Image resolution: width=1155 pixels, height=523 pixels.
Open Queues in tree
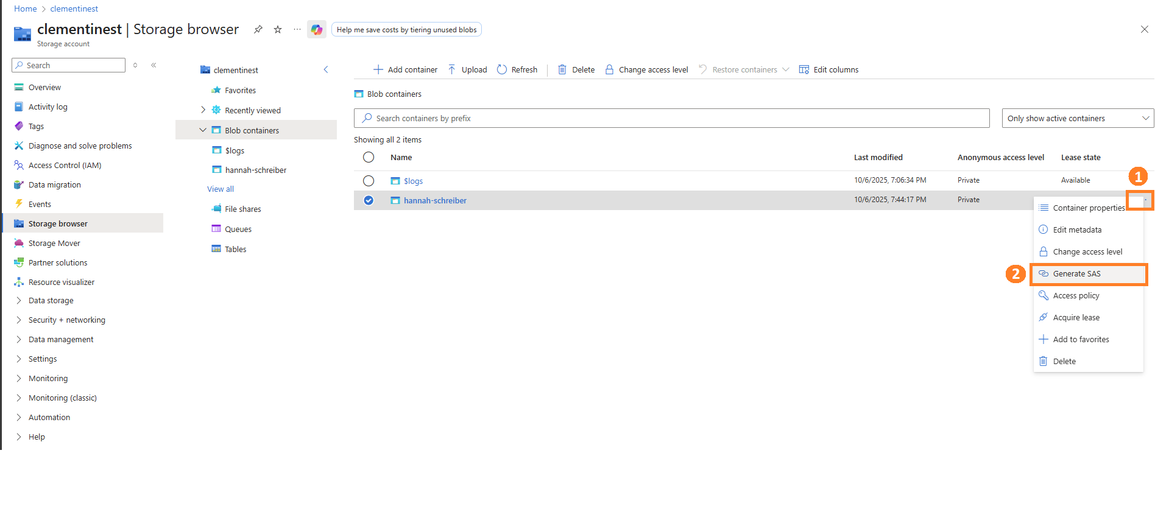point(238,229)
